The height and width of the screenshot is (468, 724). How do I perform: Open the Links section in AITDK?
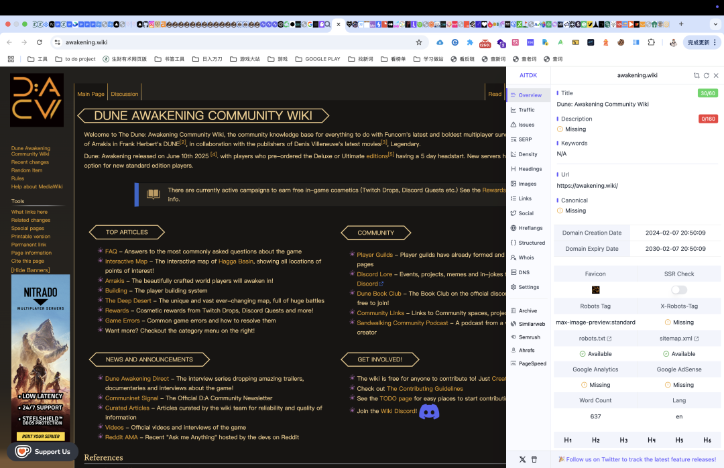(x=521, y=198)
